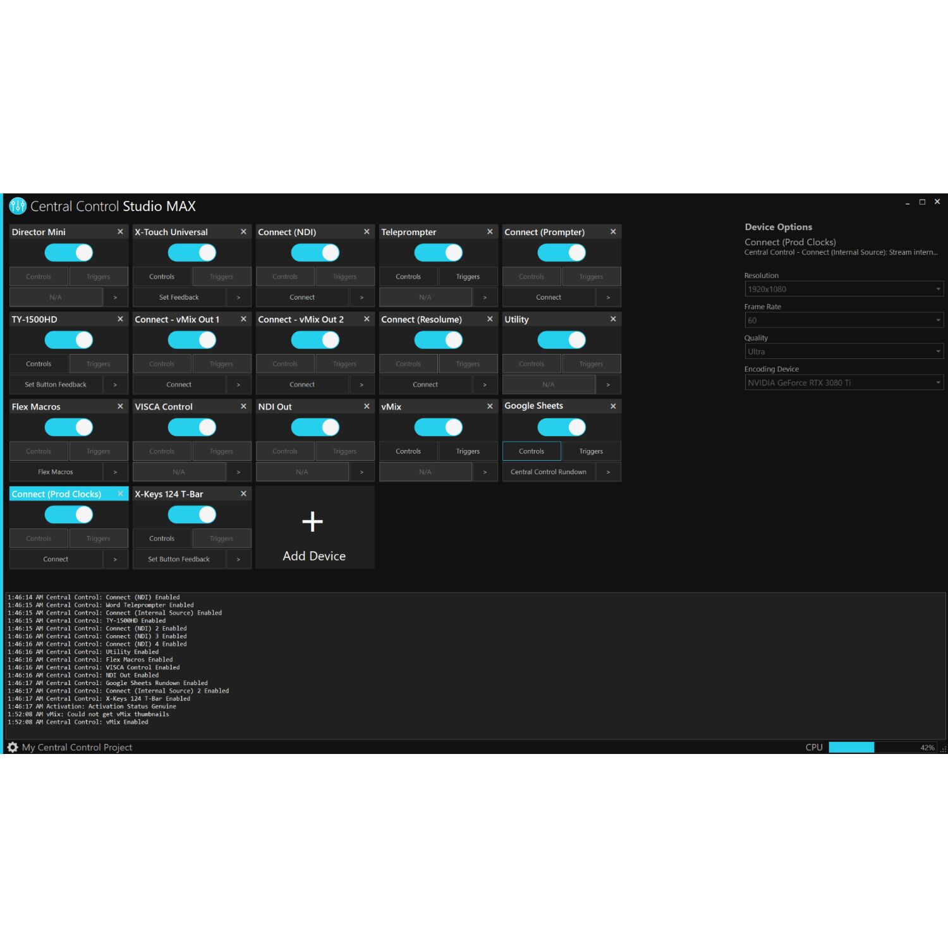The image size is (948, 948).
Task: Remove the NDI Out device
Action: point(367,406)
